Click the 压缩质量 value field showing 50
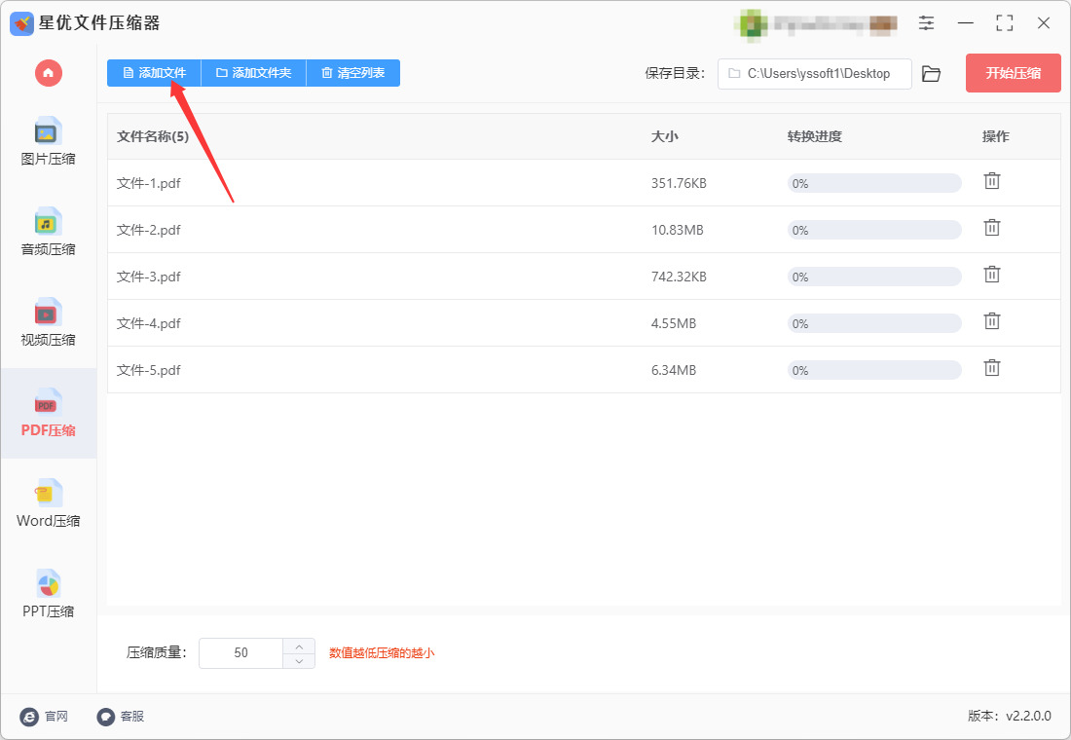Image resolution: width=1071 pixels, height=740 pixels. click(241, 653)
